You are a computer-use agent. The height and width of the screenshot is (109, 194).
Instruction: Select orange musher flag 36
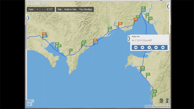point(120,23)
